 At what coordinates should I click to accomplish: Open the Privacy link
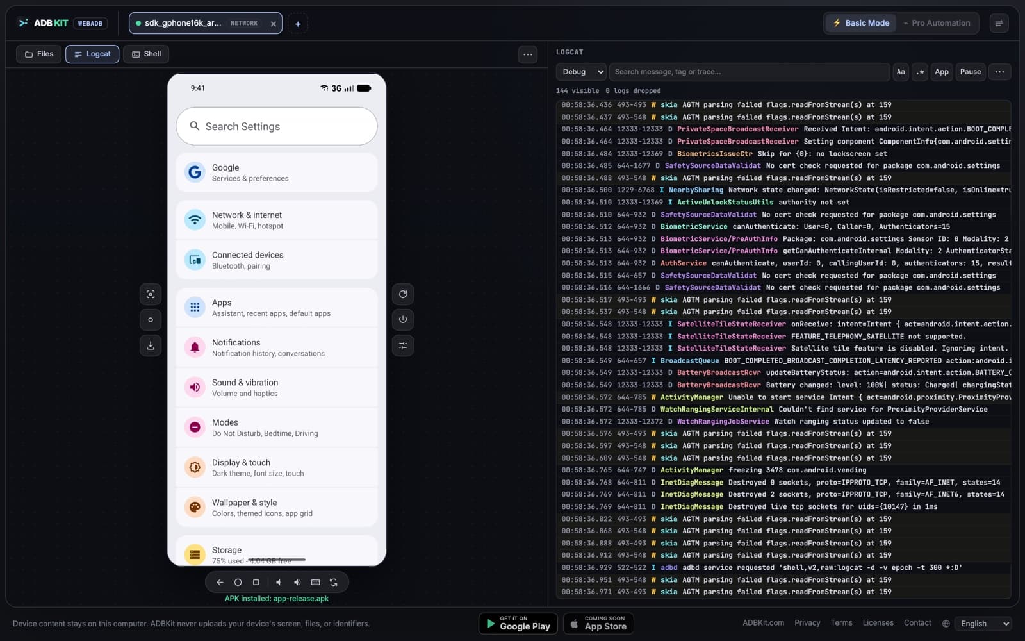807,622
